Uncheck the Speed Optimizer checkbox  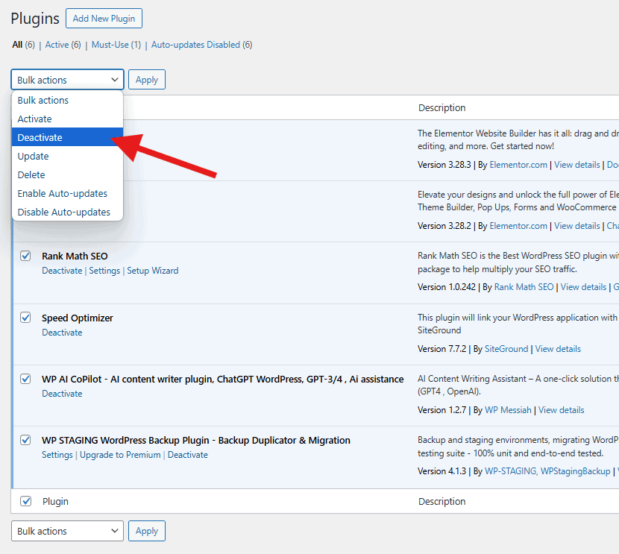tap(25, 317)
